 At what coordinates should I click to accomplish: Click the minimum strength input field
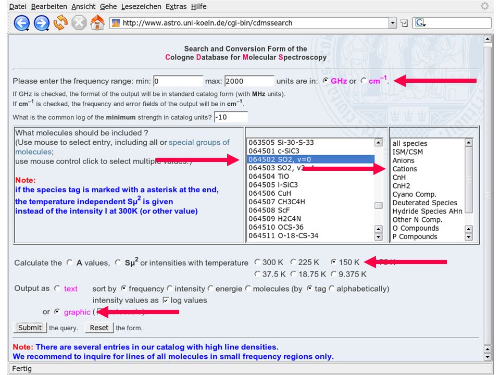pyautogui.click(x=231, y=117)
